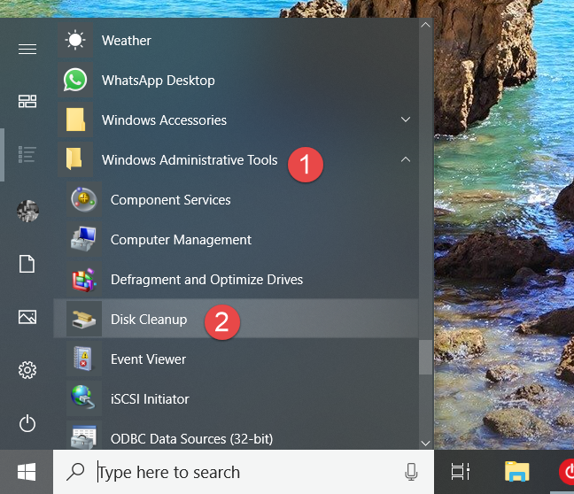
Task: Select the Computer Management entry text
Action: click(x=181, y=240)
